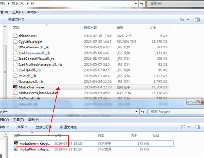Expand breadcrumb arrow before 娱乐 (F:)
Image resolution: width=204 pixels, height=158 pixels.
point(9,4)
